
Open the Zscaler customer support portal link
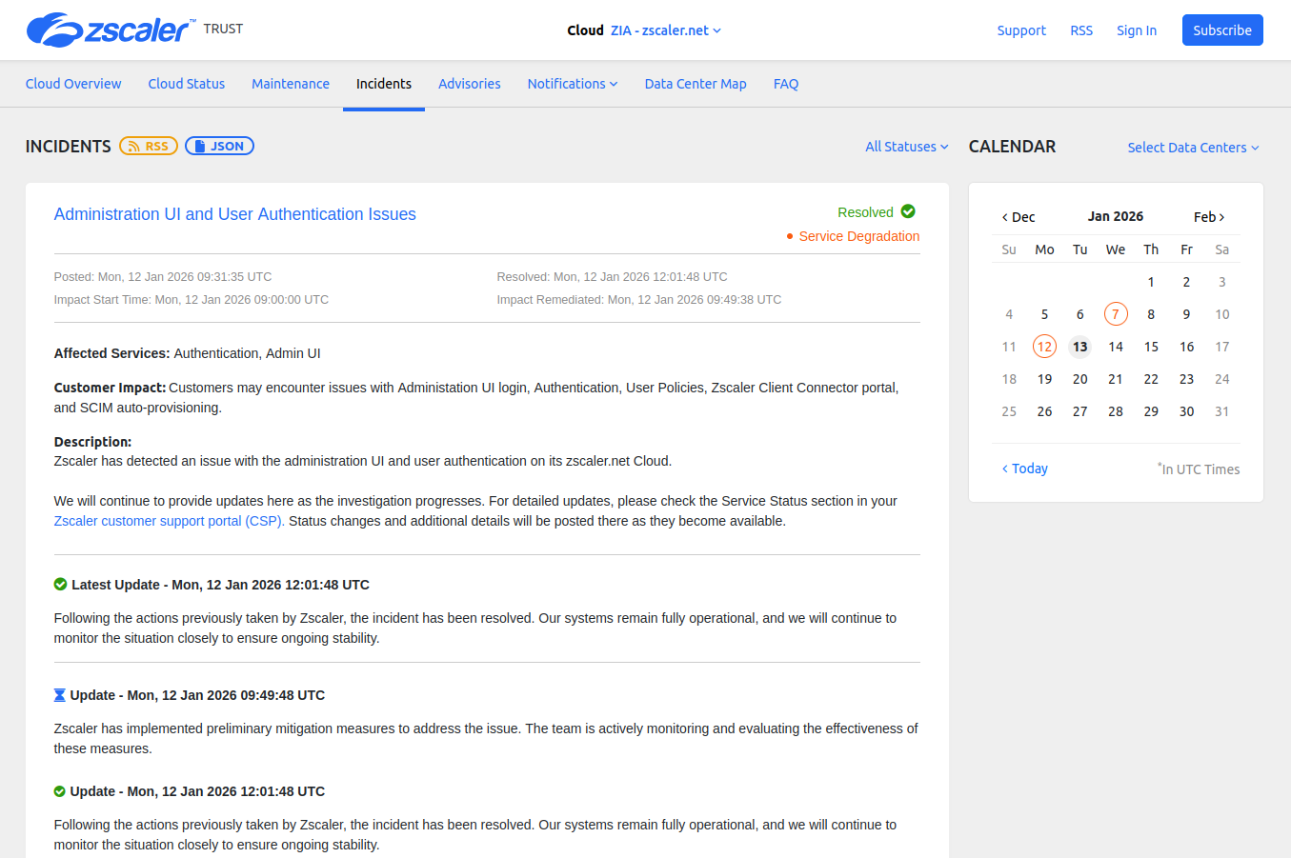(x=168, y=521)
